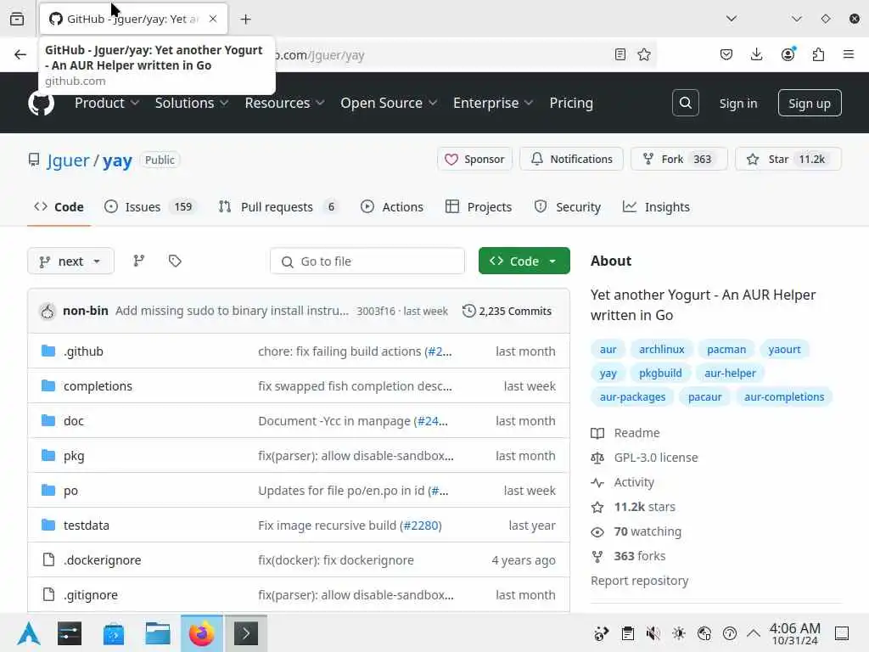This screenshot has width=869, height=652.
Task: Switch to the Issues tab
Action: coord(149,207)
